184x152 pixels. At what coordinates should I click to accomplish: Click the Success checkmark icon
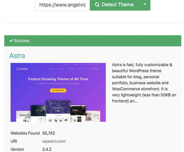click(x=11, y=41)
